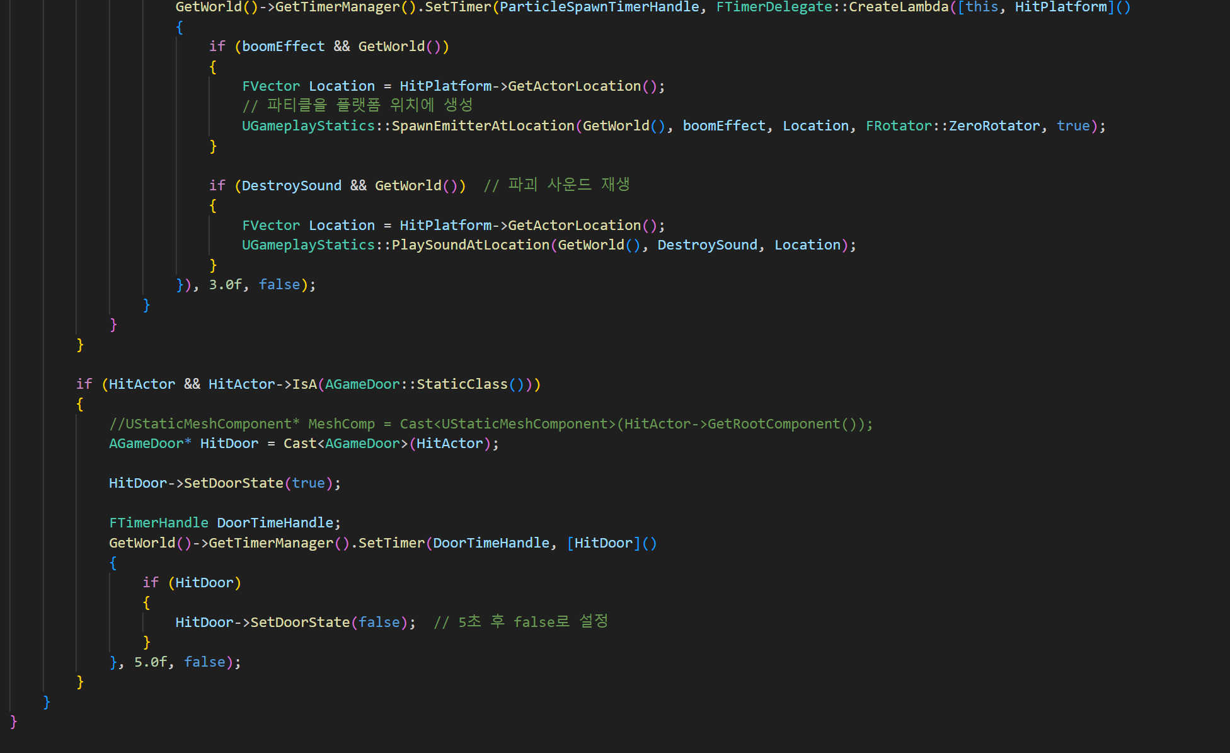Click Cast in the HitDoor assignment
This screenshot has height=753, width=1230.
click(x=299, y=443)
